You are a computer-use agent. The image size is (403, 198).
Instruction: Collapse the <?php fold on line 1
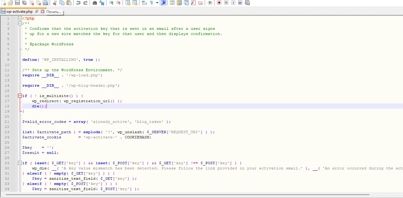(20, 18)
